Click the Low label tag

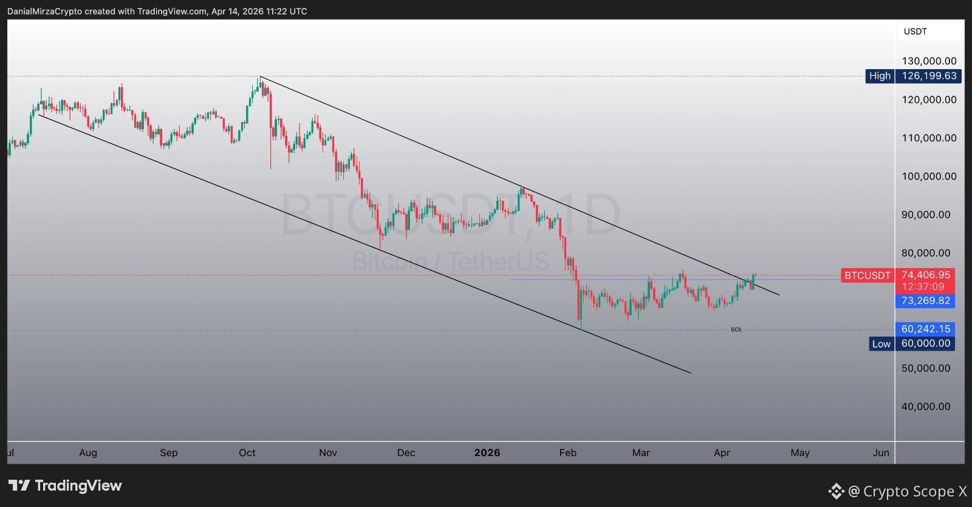(881, 344)
